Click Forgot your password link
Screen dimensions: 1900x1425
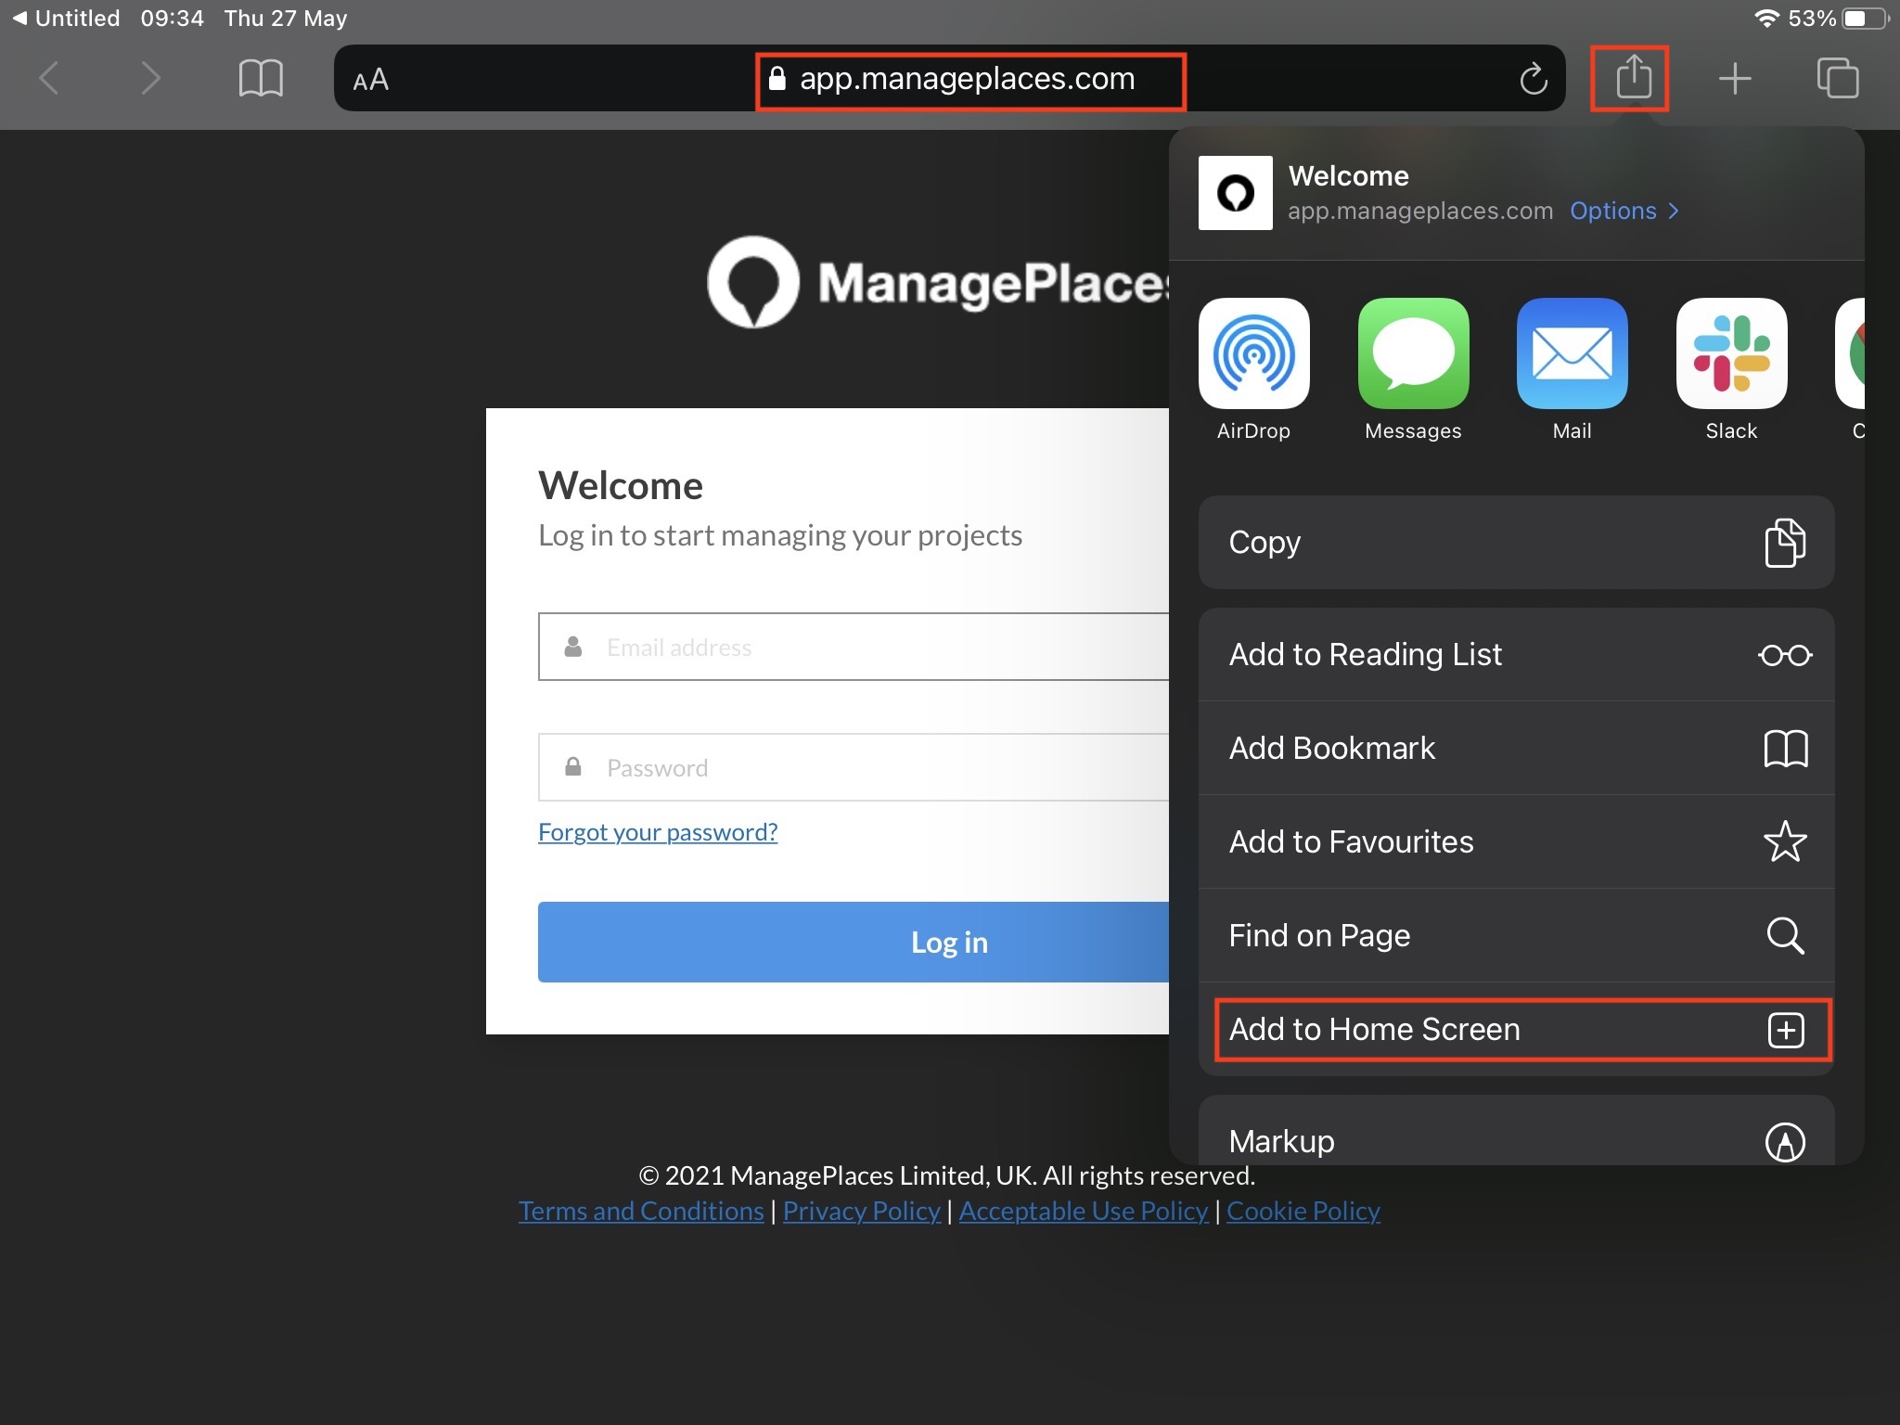click(x=658, y=832)
